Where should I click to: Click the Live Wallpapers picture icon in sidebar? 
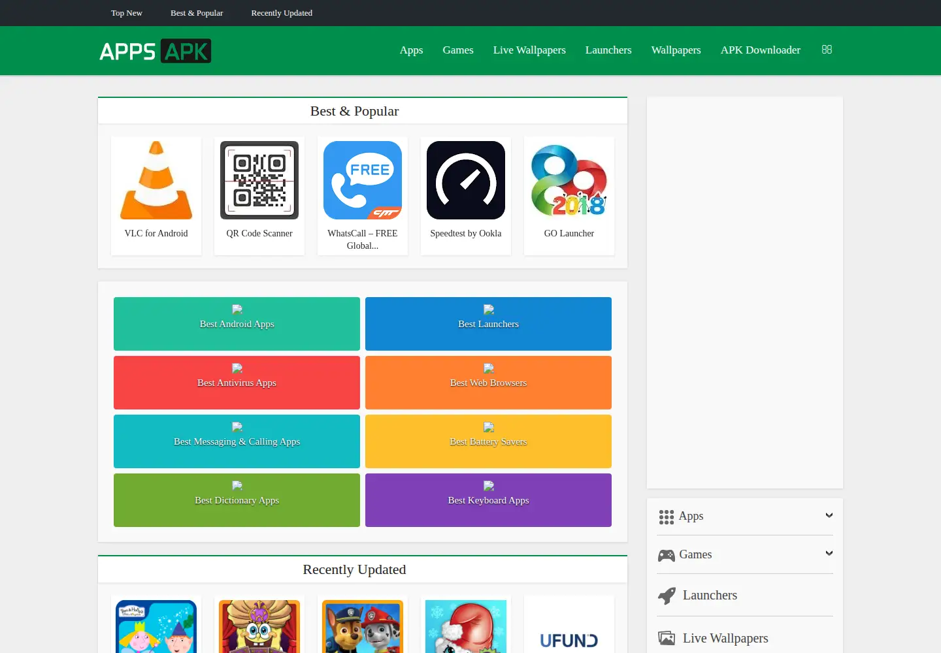667,638
